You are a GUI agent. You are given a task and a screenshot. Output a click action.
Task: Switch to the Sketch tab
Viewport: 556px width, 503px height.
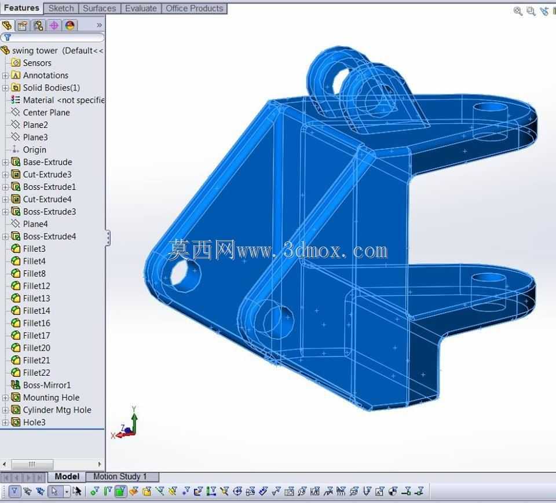coord(61,8)
